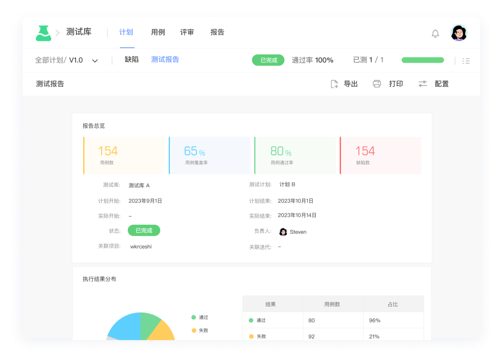Click Steven's small avatar
504x354 pixels.
point(283,232)
